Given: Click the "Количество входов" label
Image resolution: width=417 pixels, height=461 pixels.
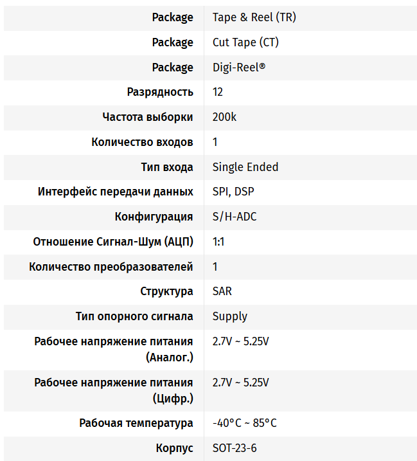Looking at the screenshot, I should pos(142,142).
